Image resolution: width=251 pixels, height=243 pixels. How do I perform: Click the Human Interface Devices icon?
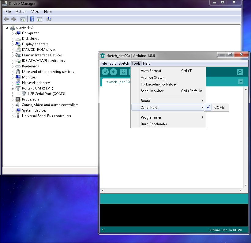(x=18, y=55)
